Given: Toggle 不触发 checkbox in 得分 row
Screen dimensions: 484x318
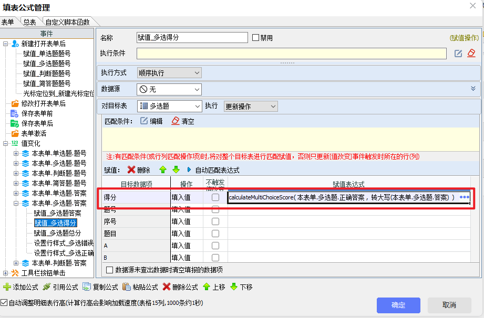Looking at the screenshot, I should click(215, 197).
